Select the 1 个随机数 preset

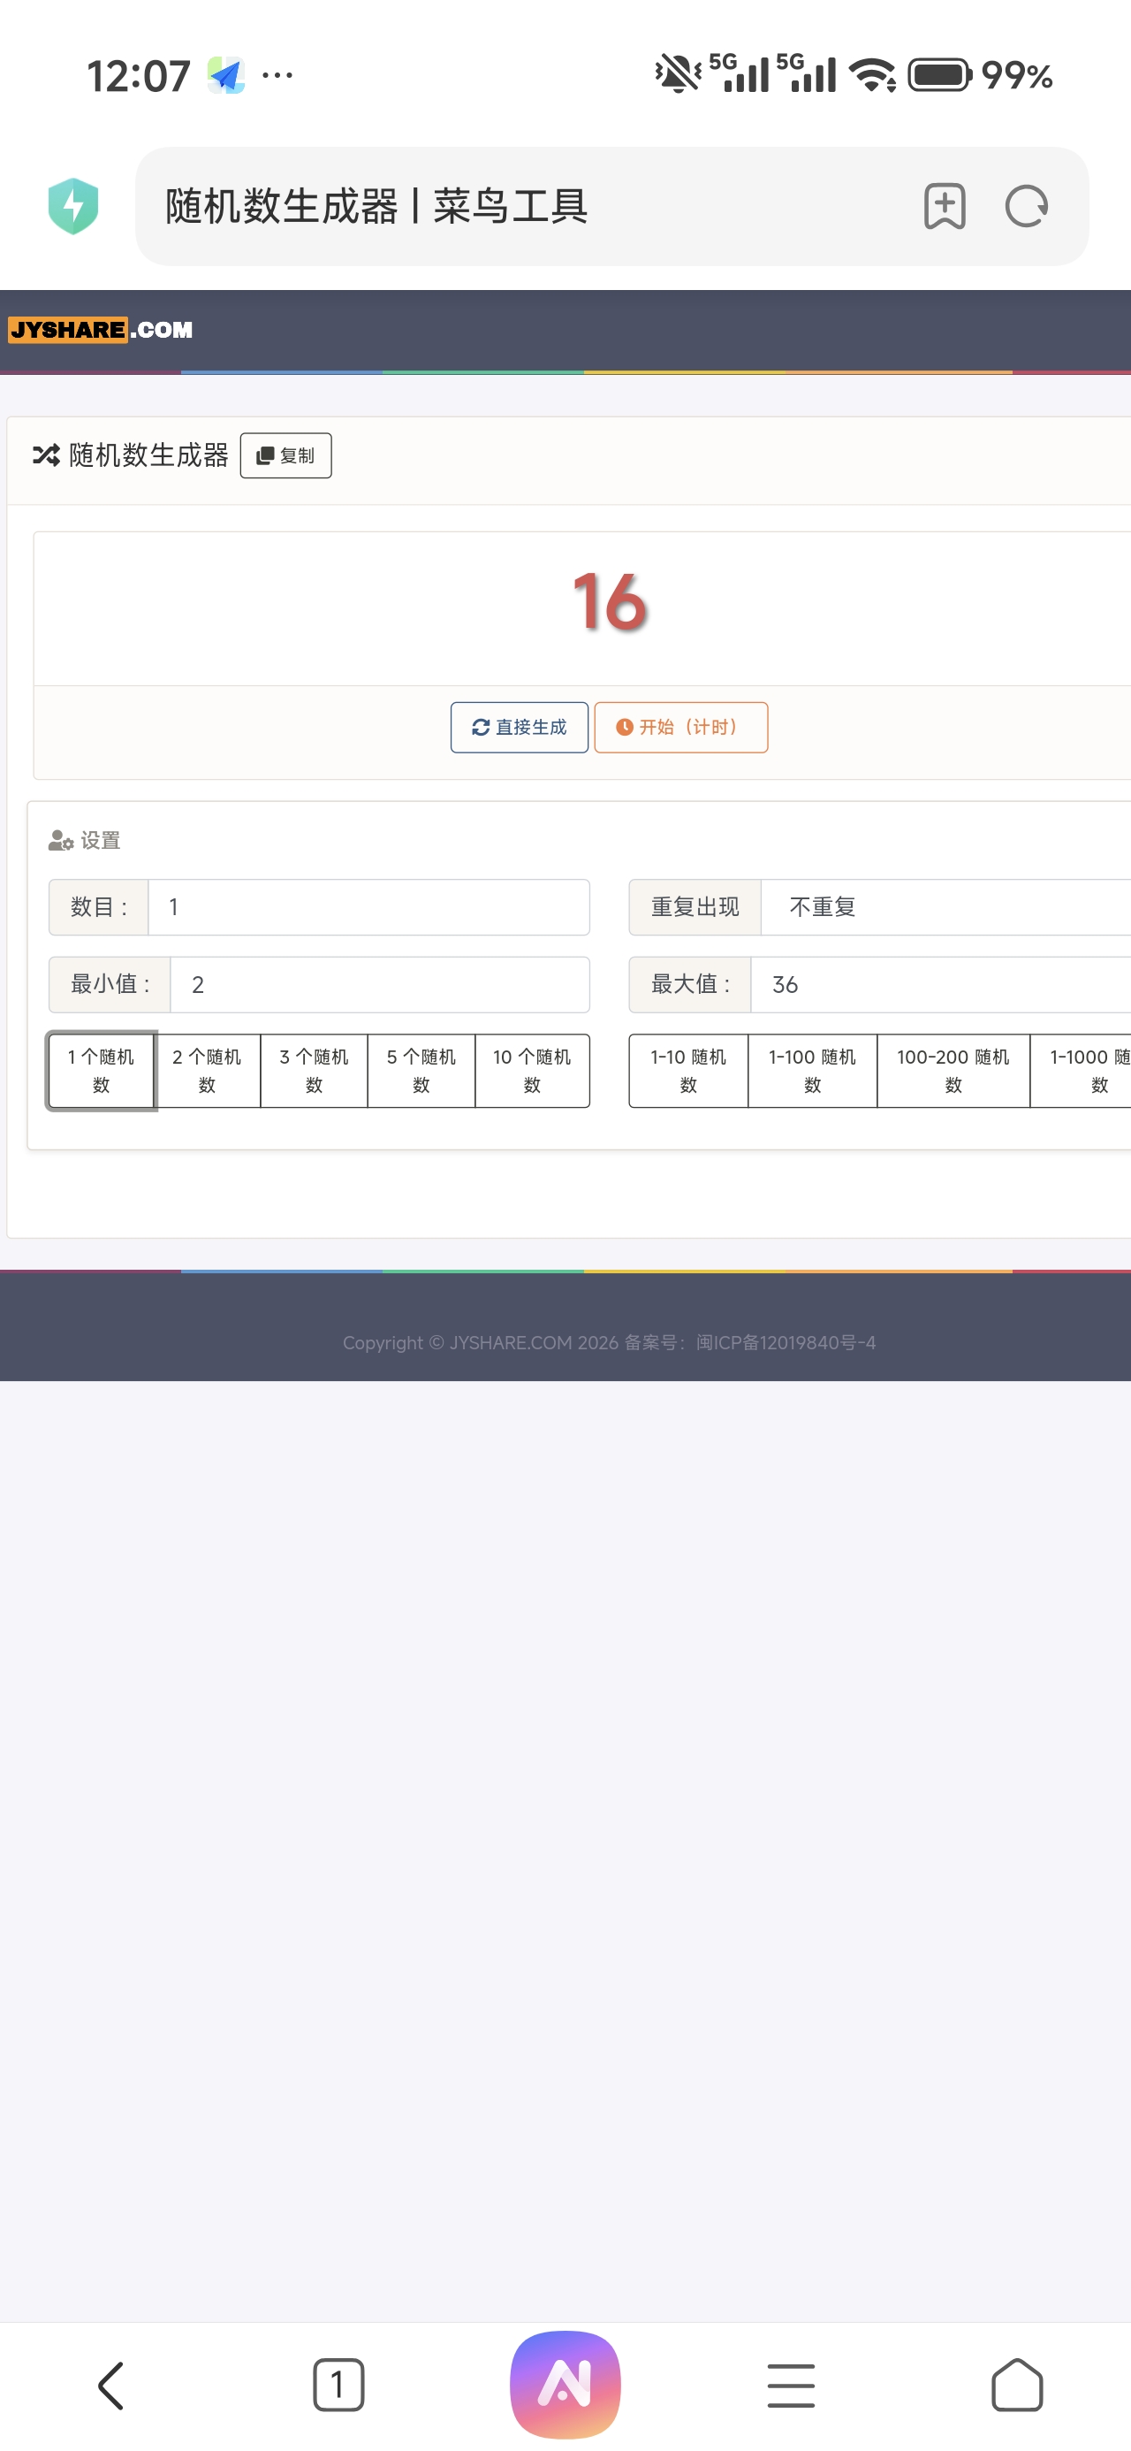101,1071
